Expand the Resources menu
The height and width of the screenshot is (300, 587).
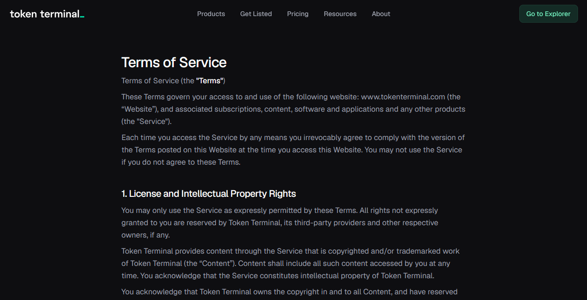[340, 14]
